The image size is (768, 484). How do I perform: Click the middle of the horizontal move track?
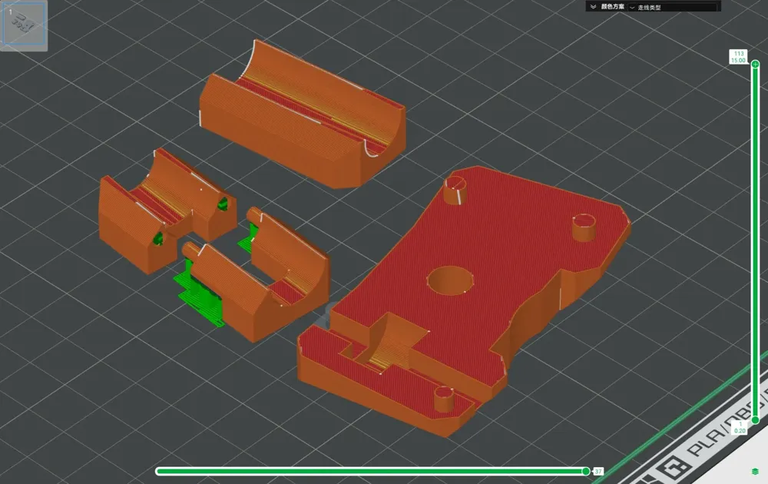coord(371,471)
